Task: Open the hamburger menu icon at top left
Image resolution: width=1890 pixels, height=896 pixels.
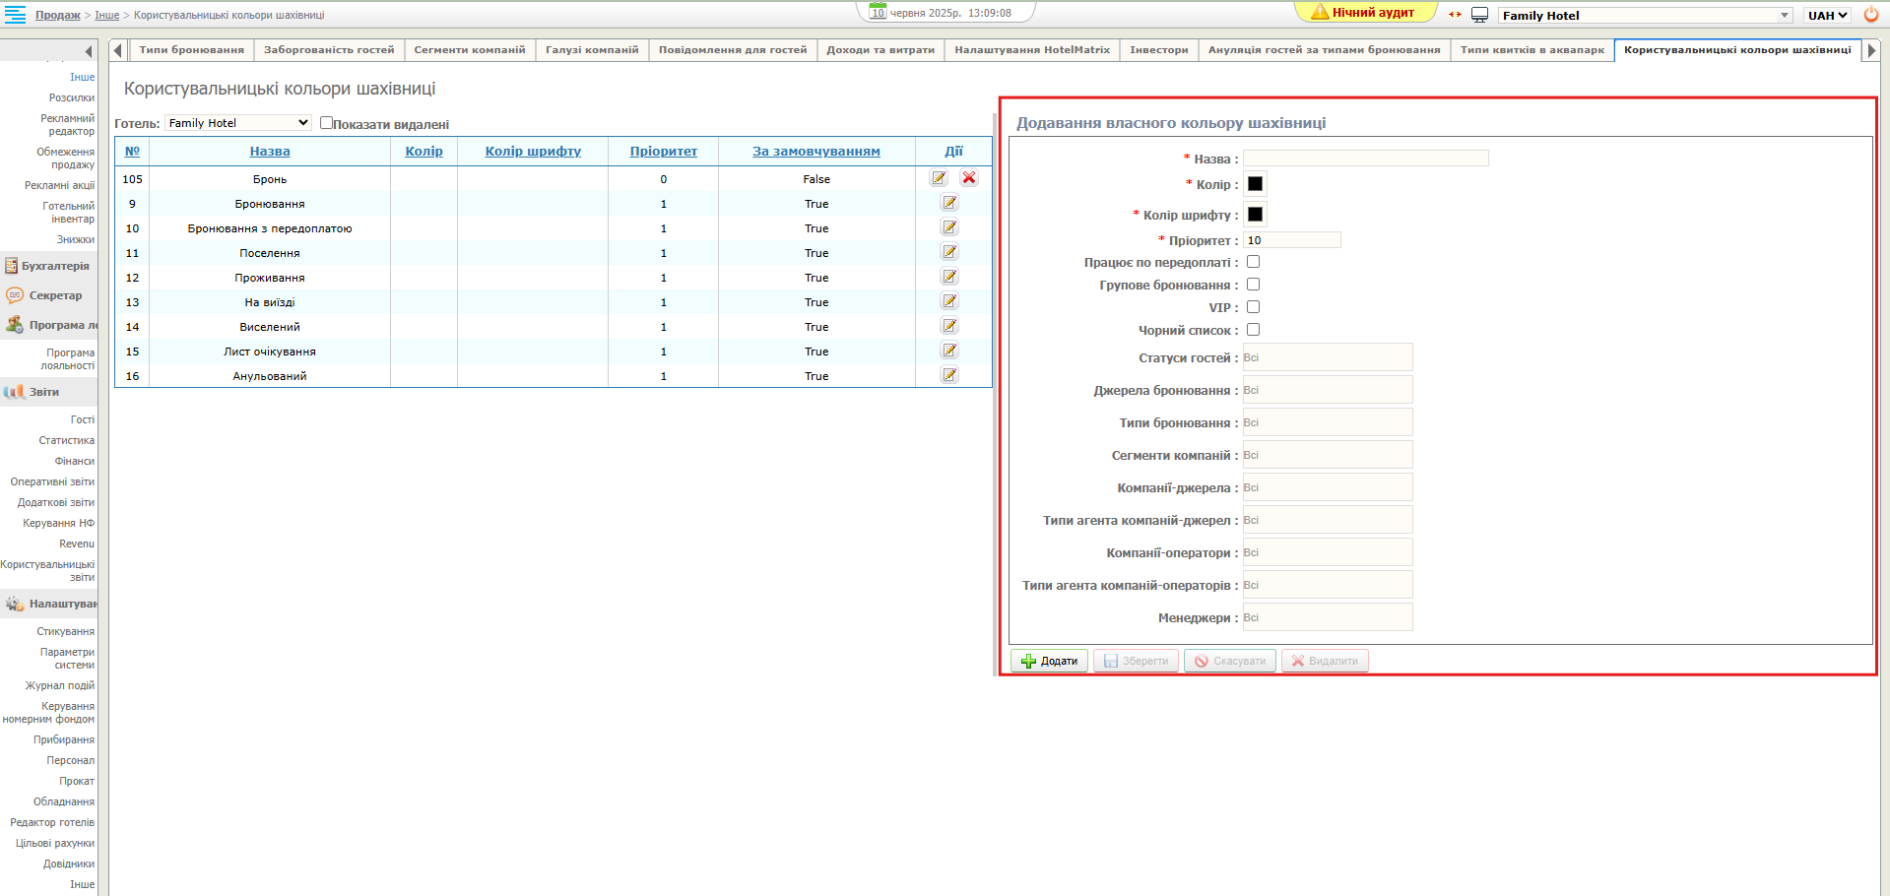Action: click(x=16, y=14)
